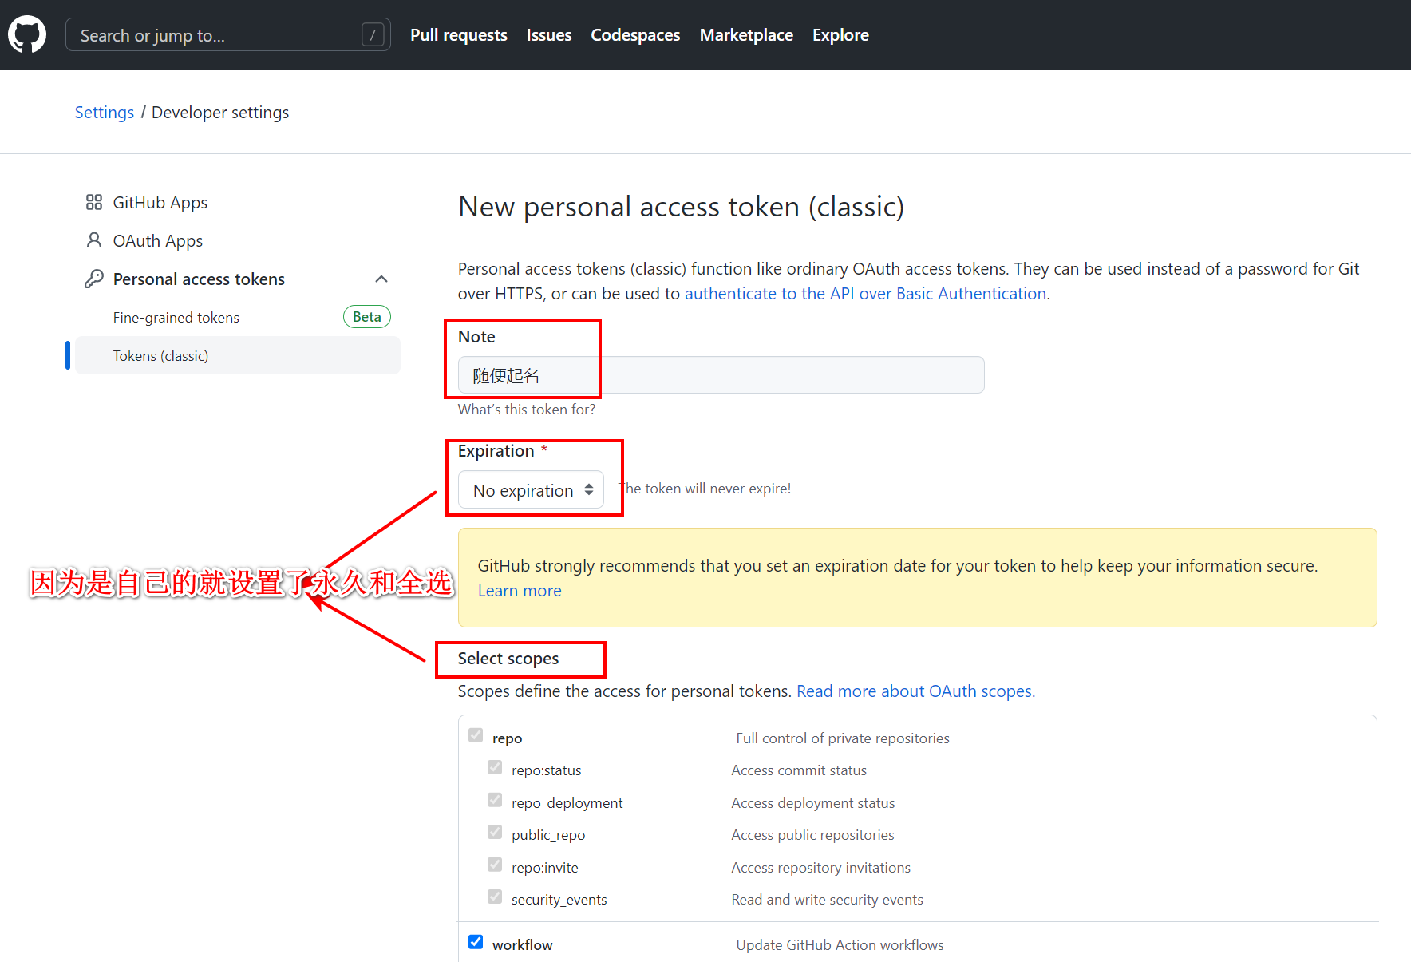Image resolution: width=1411 pixels, height=962 pixels.
Task: Click 'Access public repositories' description
Action: 812,835
